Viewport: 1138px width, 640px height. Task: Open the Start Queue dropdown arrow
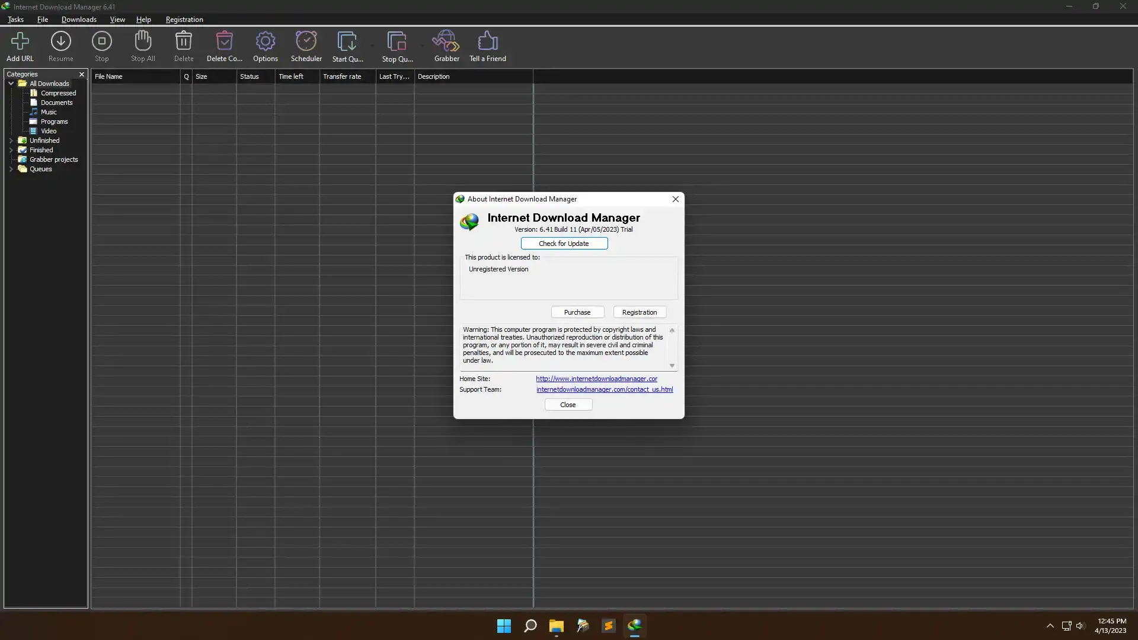pyautogui.click(x=372, y=45)
